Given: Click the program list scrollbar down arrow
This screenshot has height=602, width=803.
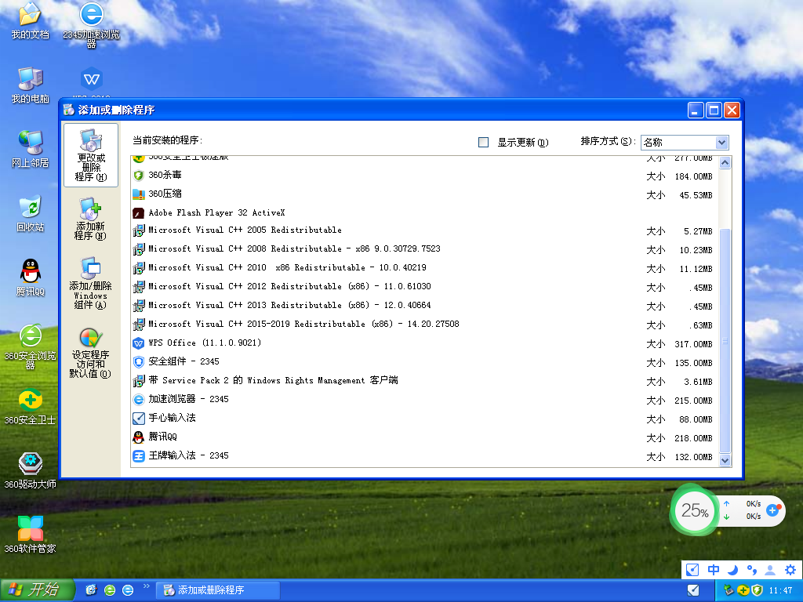Looking at the screenshot, I should [x=725, y=461].
